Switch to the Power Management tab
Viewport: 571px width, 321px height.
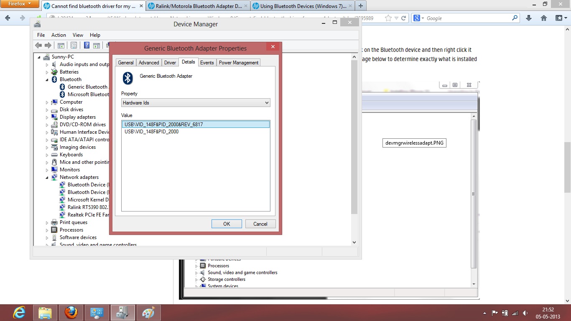coord(239,63)
